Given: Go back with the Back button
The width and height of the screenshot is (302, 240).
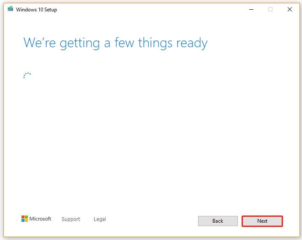Looking at the screenshot, I should point(218,221).
